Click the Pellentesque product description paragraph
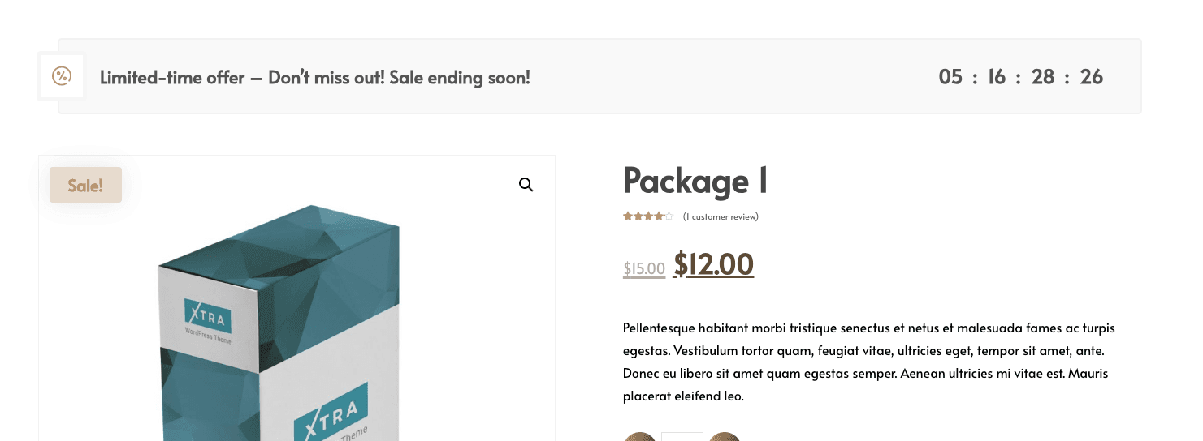 click(868, 362)
